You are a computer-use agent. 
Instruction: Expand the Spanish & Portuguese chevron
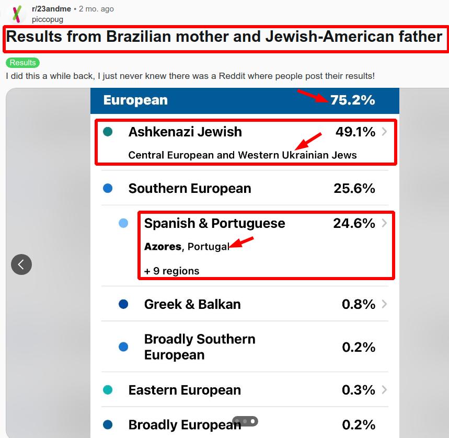coord(385,223)
